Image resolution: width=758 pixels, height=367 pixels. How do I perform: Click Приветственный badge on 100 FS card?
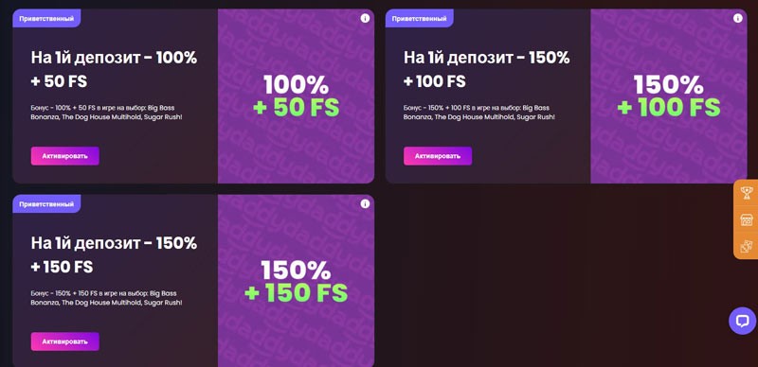coord(419,19)
